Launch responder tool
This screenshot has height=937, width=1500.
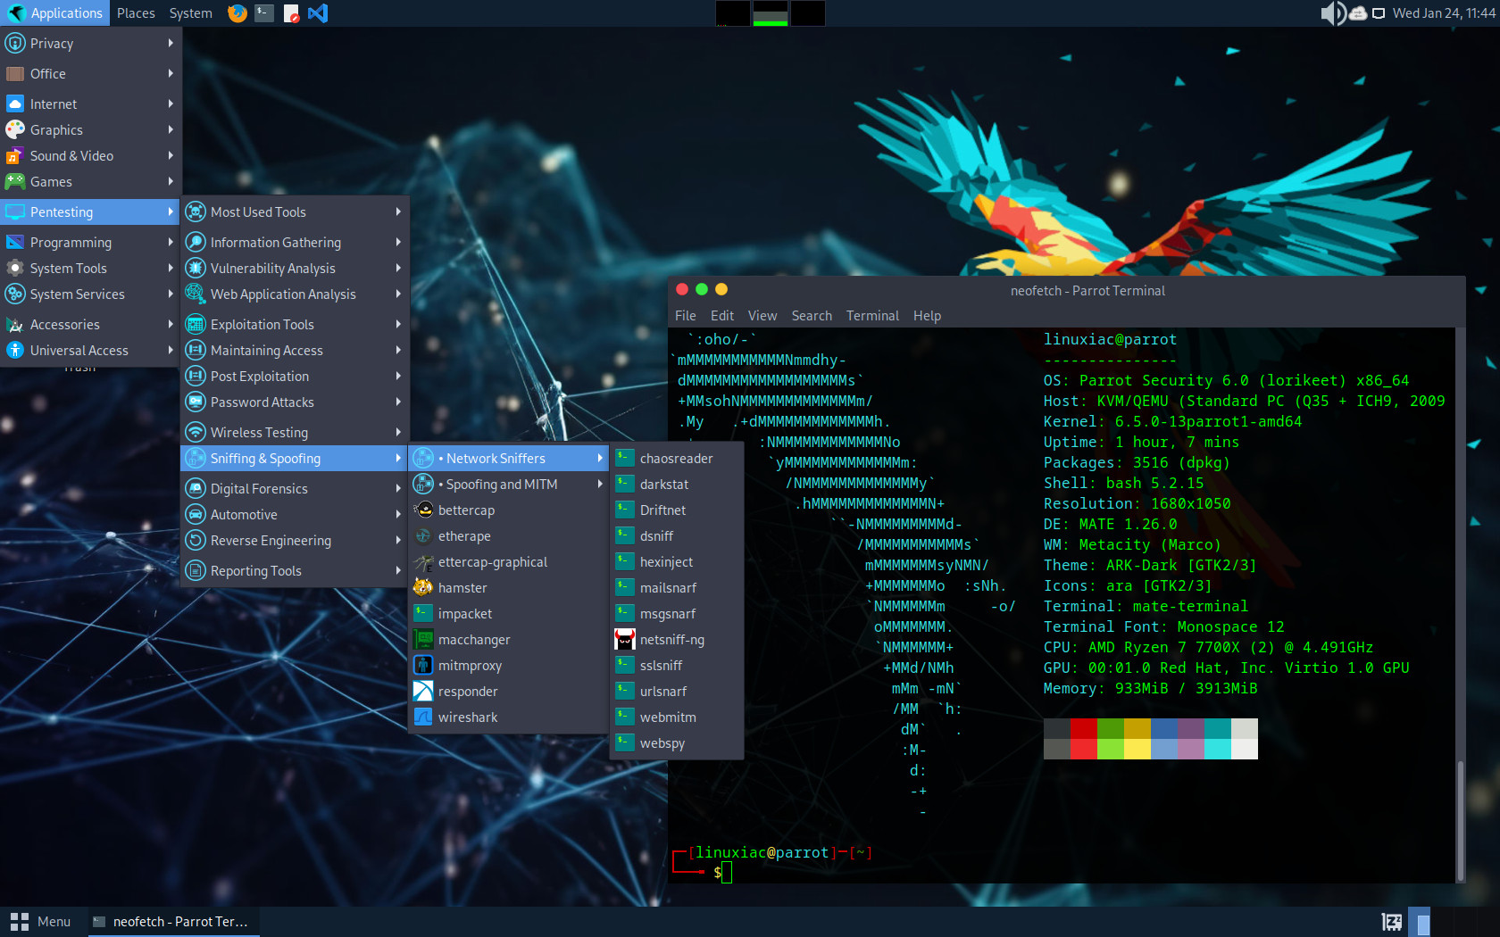pyautogui.click(x=508, y=692)
